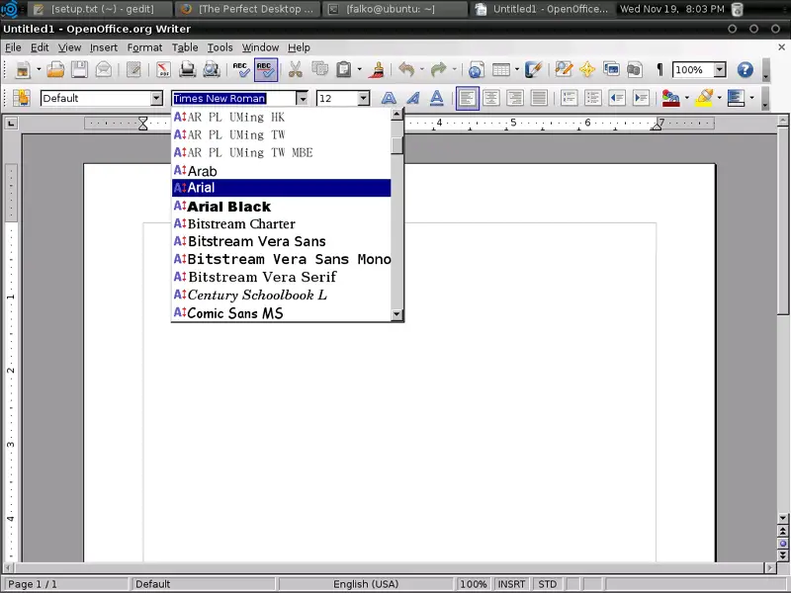Viewport: 791px width, 593px height.
Task: Switch to falko@ubuntu terminal taskbar window
Action: click(x=395, y=9)
